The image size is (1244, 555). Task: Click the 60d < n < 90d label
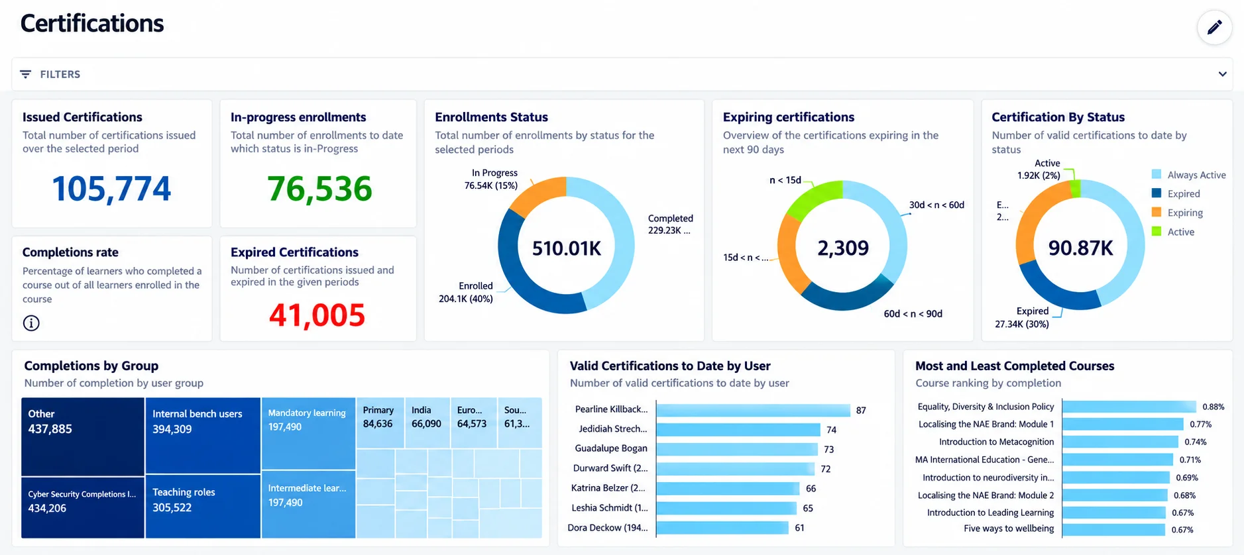913,314
